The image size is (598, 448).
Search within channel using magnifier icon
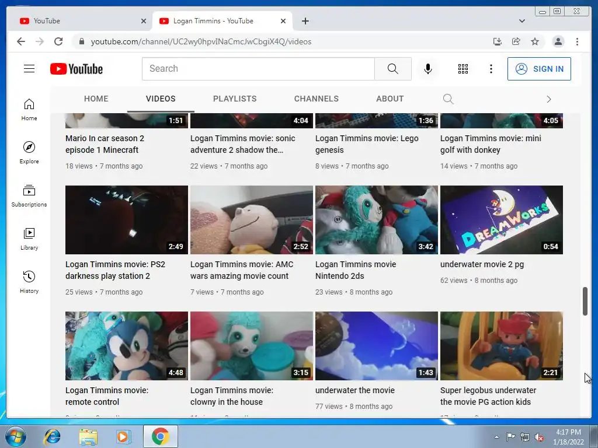[448, 99]
